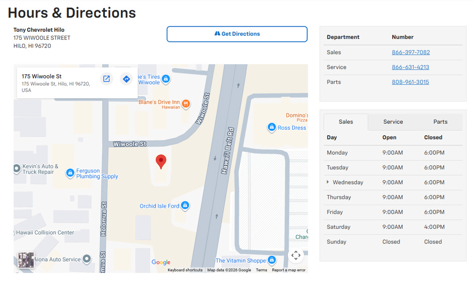Open Report a map error link
473x287 pixels.
tap(289, 270)
